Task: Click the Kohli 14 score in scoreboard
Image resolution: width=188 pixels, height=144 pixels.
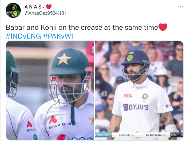Action: pos(126,135)
